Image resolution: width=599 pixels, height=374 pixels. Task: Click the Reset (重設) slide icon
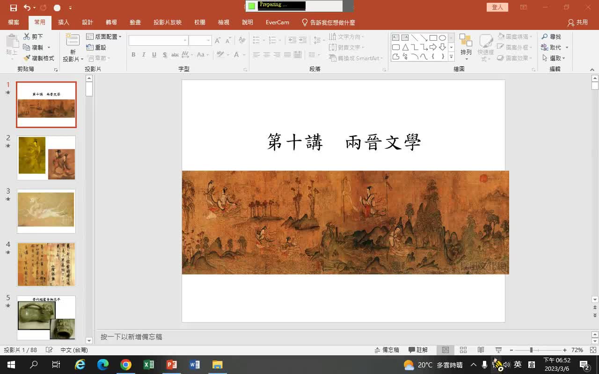90,47
